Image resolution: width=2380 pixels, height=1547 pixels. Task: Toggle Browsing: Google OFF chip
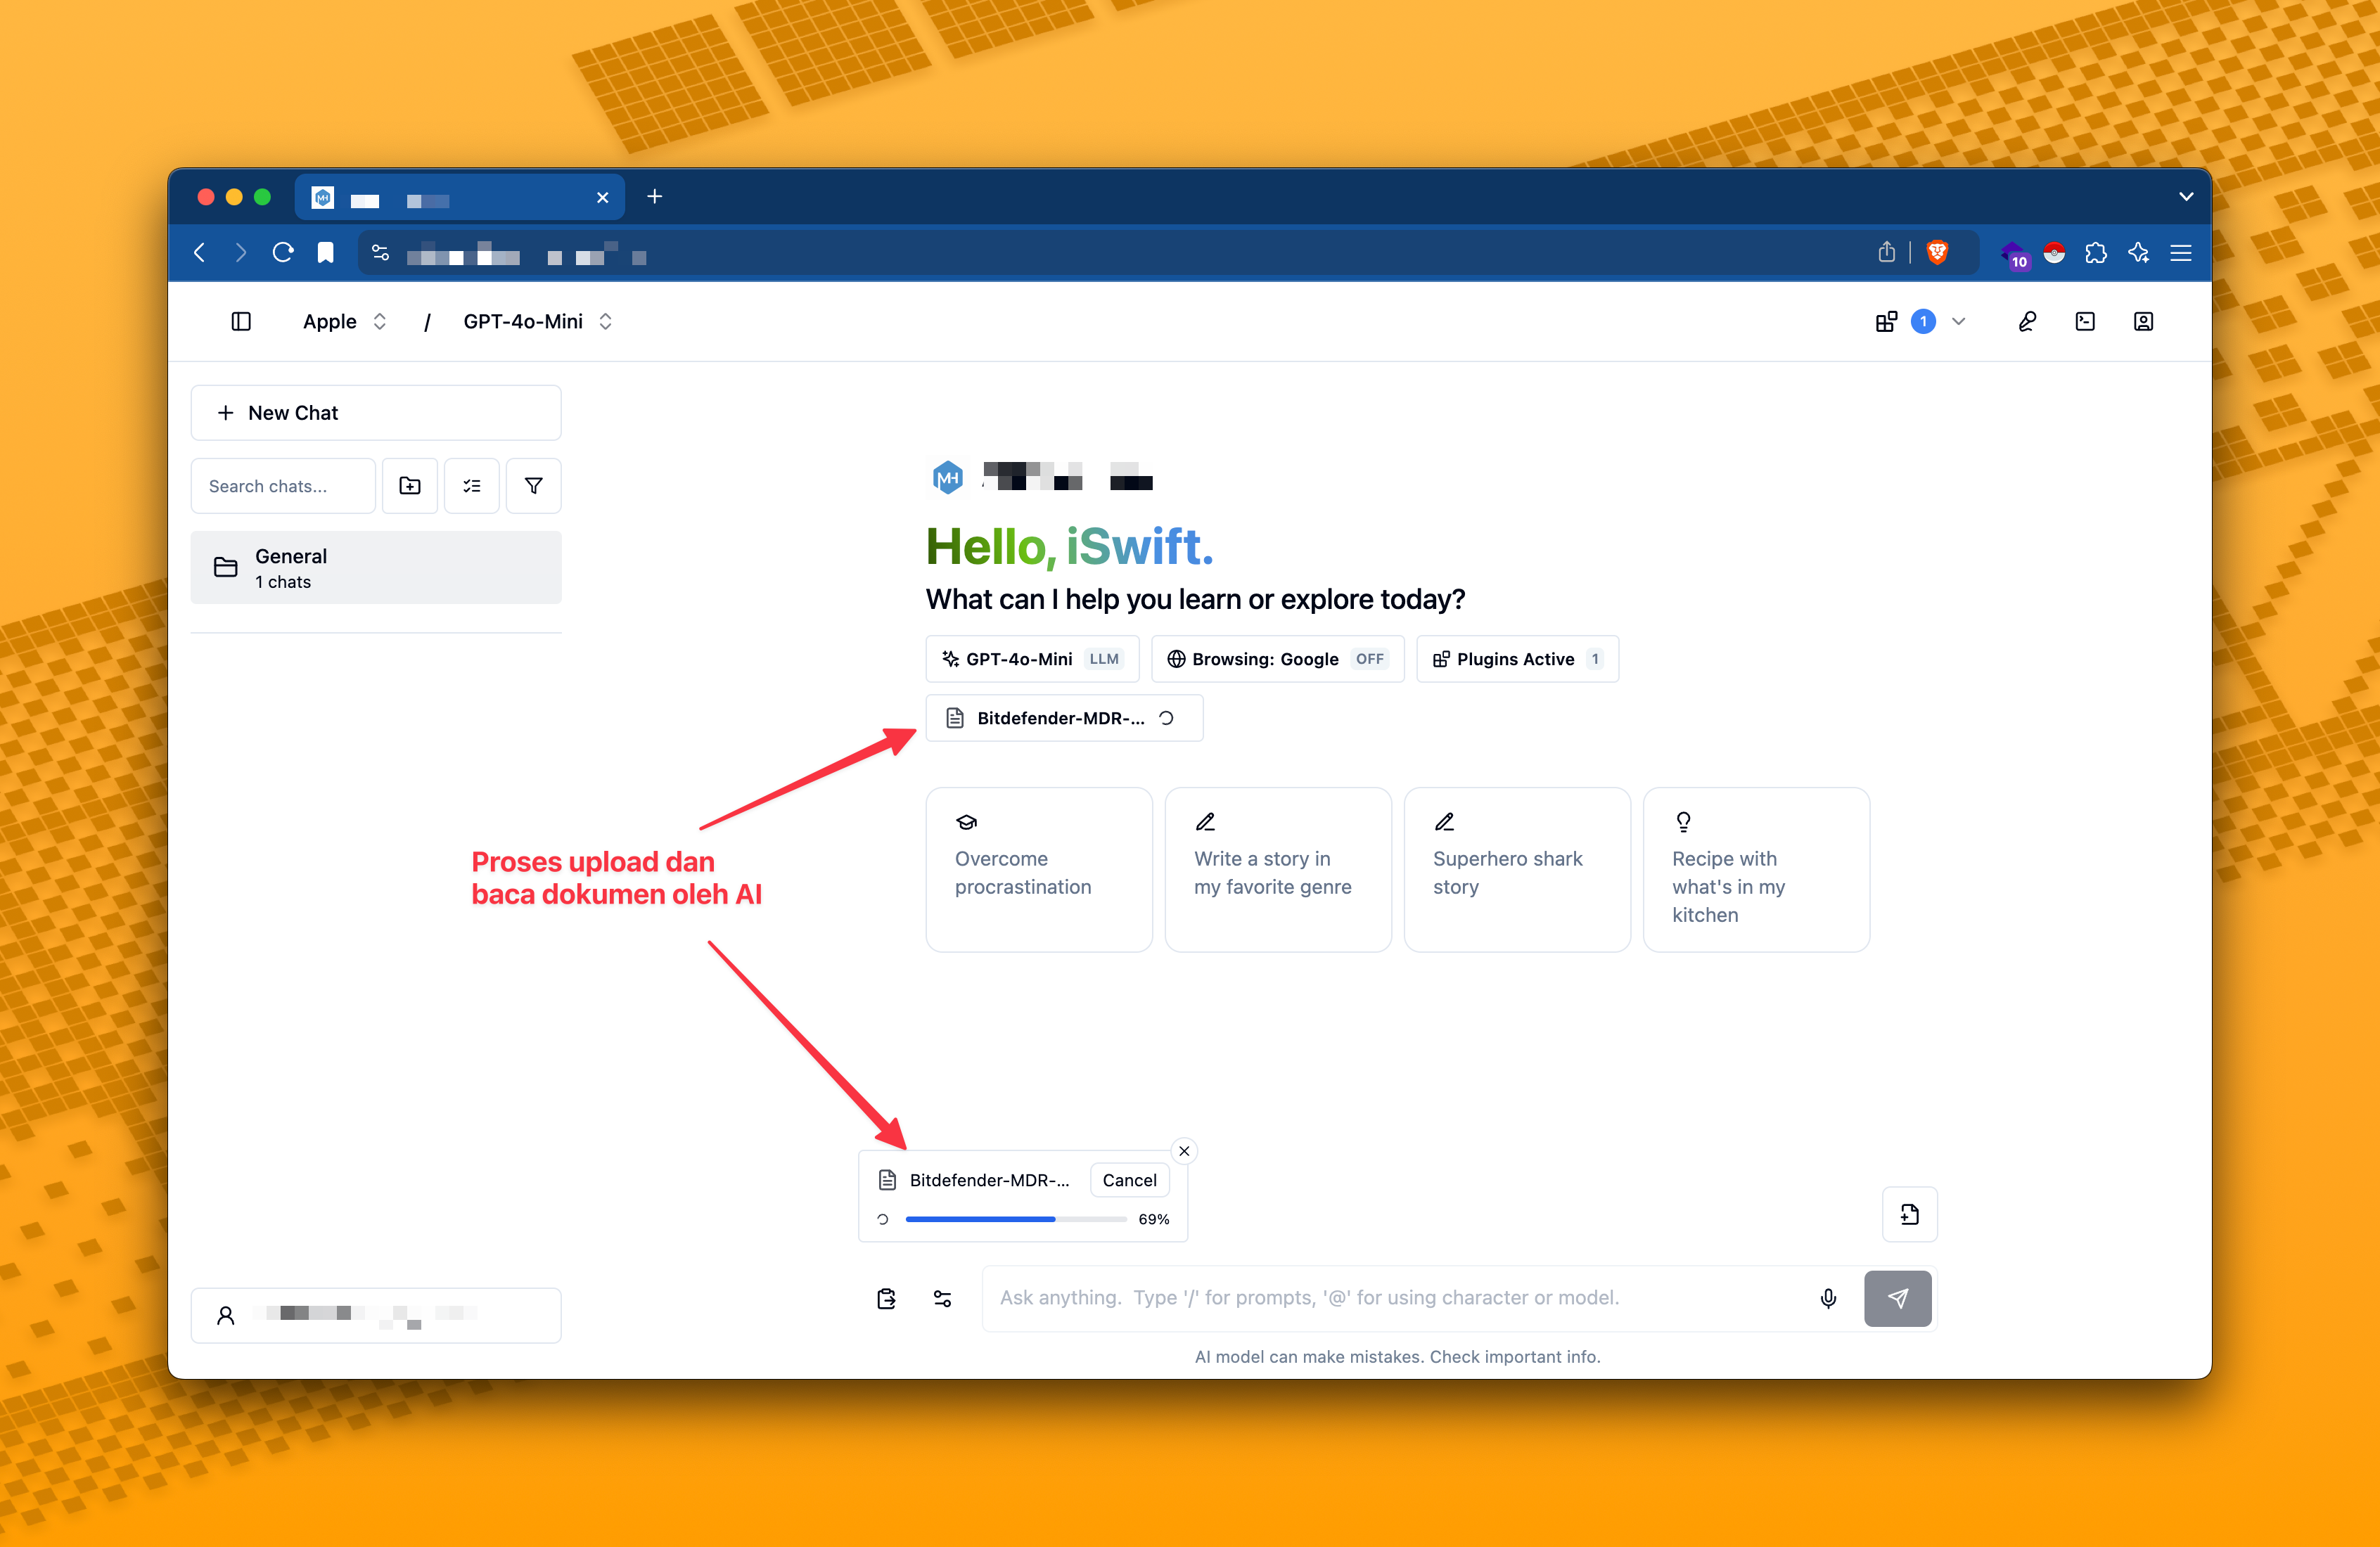(1277, 659)
